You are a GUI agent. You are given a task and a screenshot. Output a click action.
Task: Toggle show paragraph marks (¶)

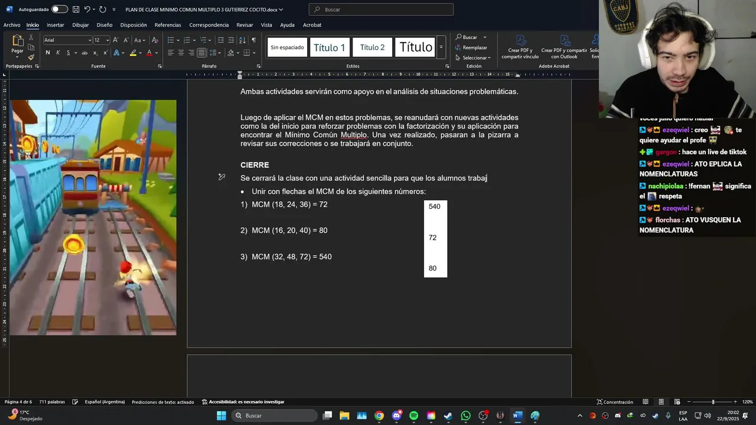coord(254,40)
